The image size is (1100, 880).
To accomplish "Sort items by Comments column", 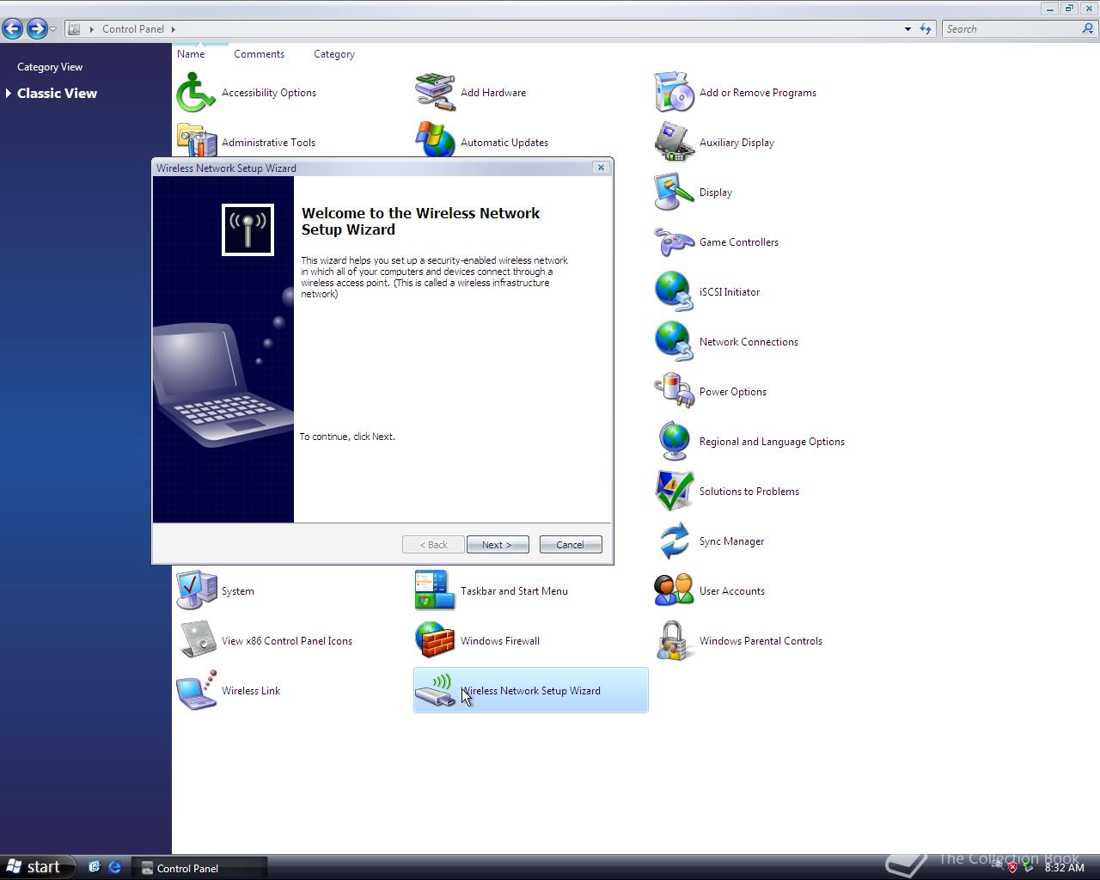I will 259,54.
